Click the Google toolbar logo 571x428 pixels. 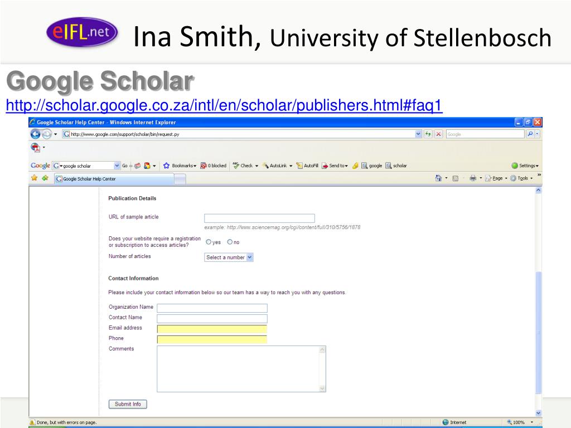pos(40,166)
